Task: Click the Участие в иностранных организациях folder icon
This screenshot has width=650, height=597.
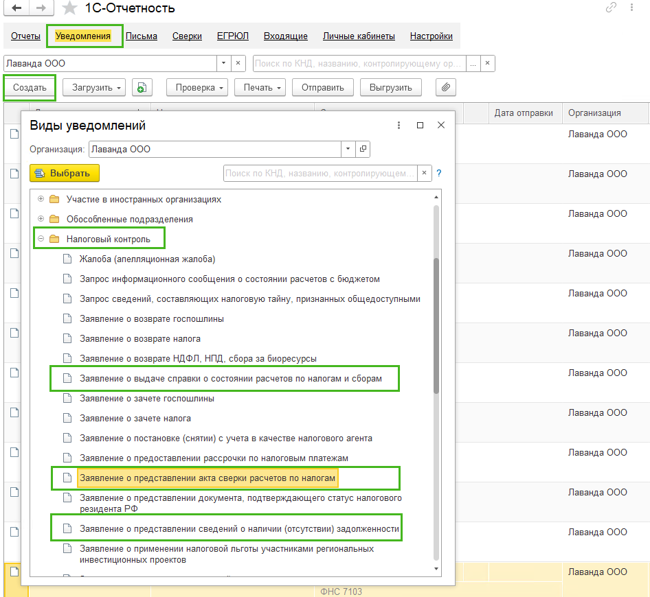Action: [54, 199]
